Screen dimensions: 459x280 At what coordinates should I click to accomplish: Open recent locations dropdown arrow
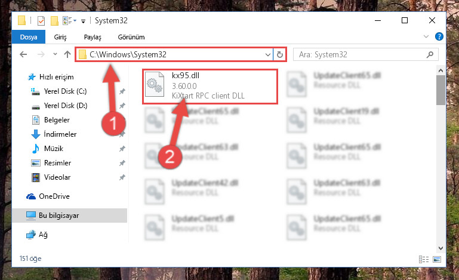[x=55, y=54]
